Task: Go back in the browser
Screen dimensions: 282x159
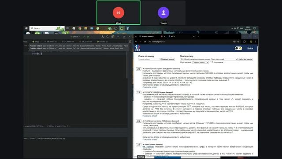Action: 136,42
